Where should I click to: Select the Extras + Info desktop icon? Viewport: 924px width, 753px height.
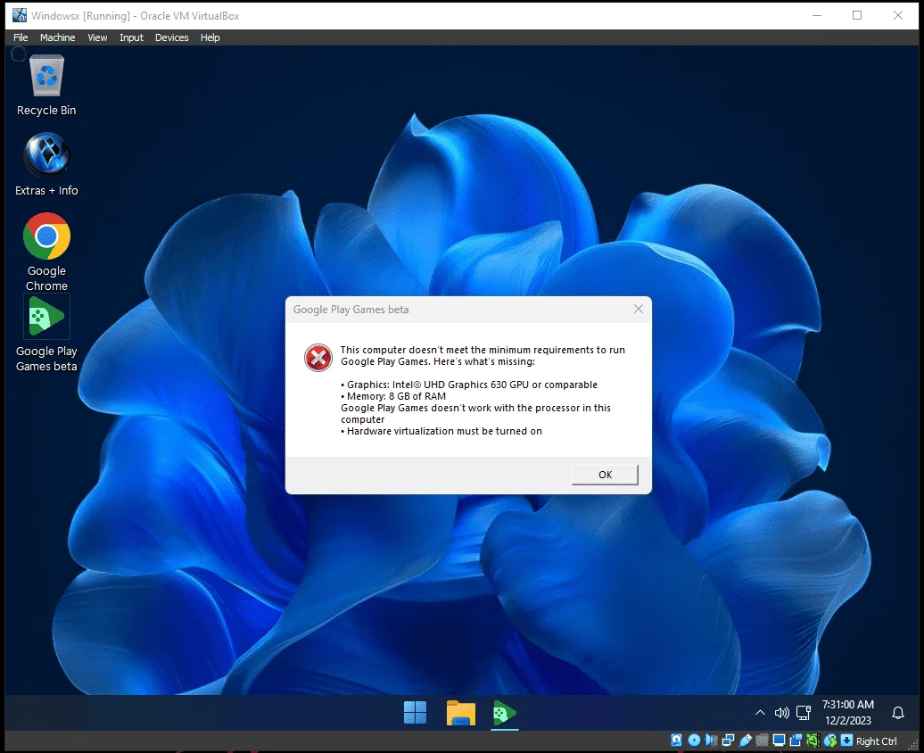click(46, 165)
